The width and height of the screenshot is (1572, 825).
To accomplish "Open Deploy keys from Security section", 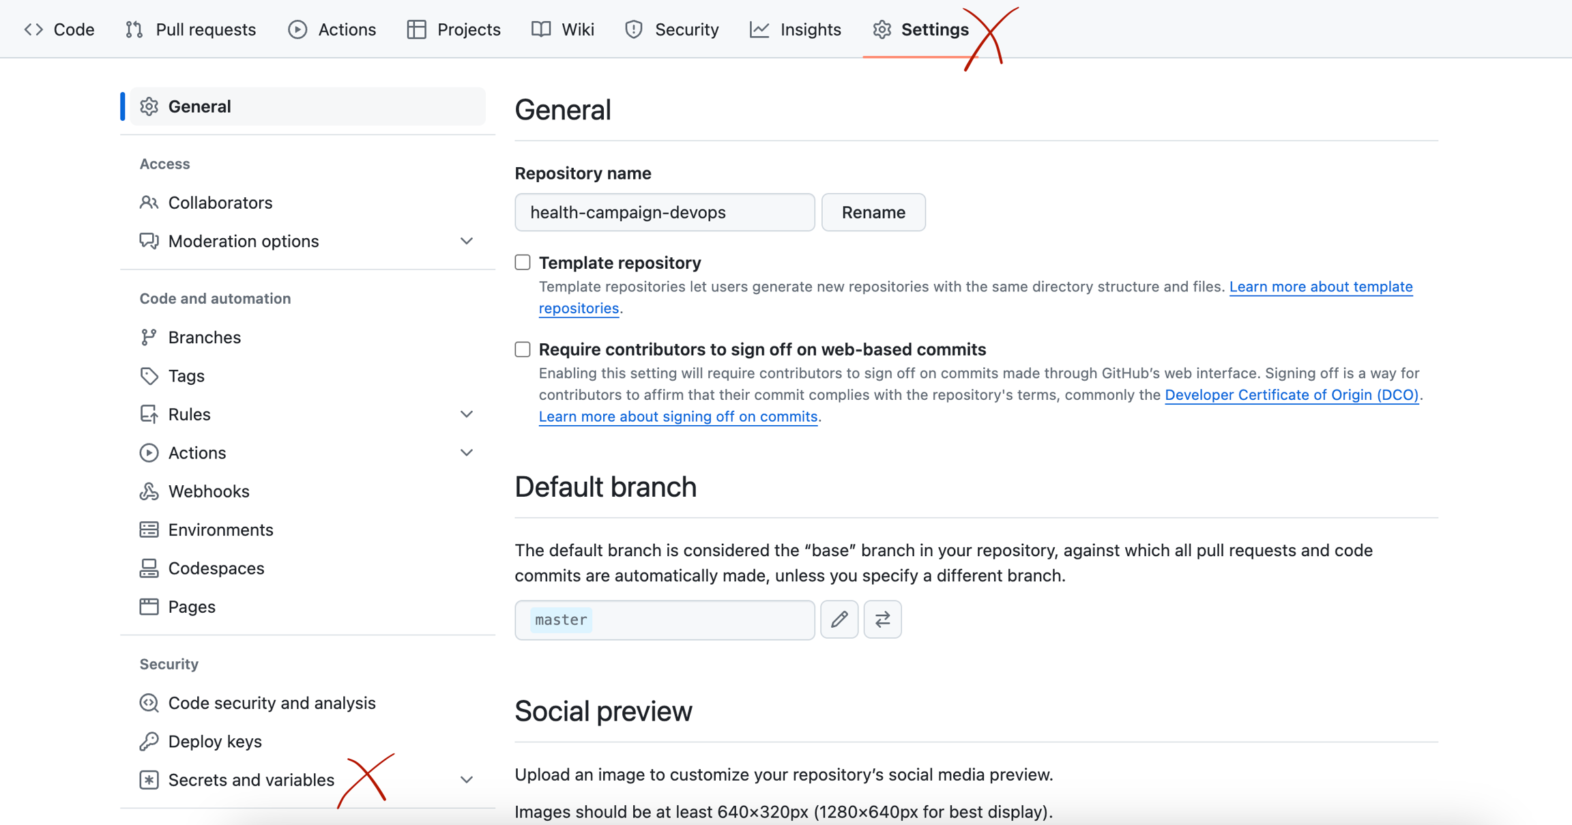I will tap(214, 741).
